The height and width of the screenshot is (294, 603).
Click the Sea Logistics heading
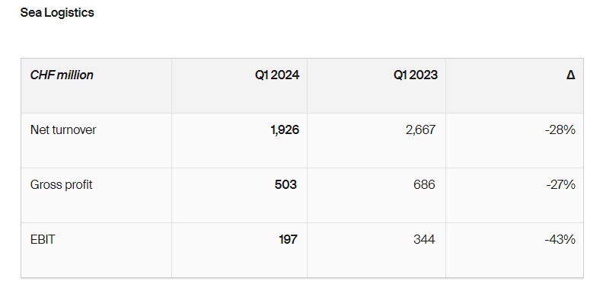pos(57,13)
